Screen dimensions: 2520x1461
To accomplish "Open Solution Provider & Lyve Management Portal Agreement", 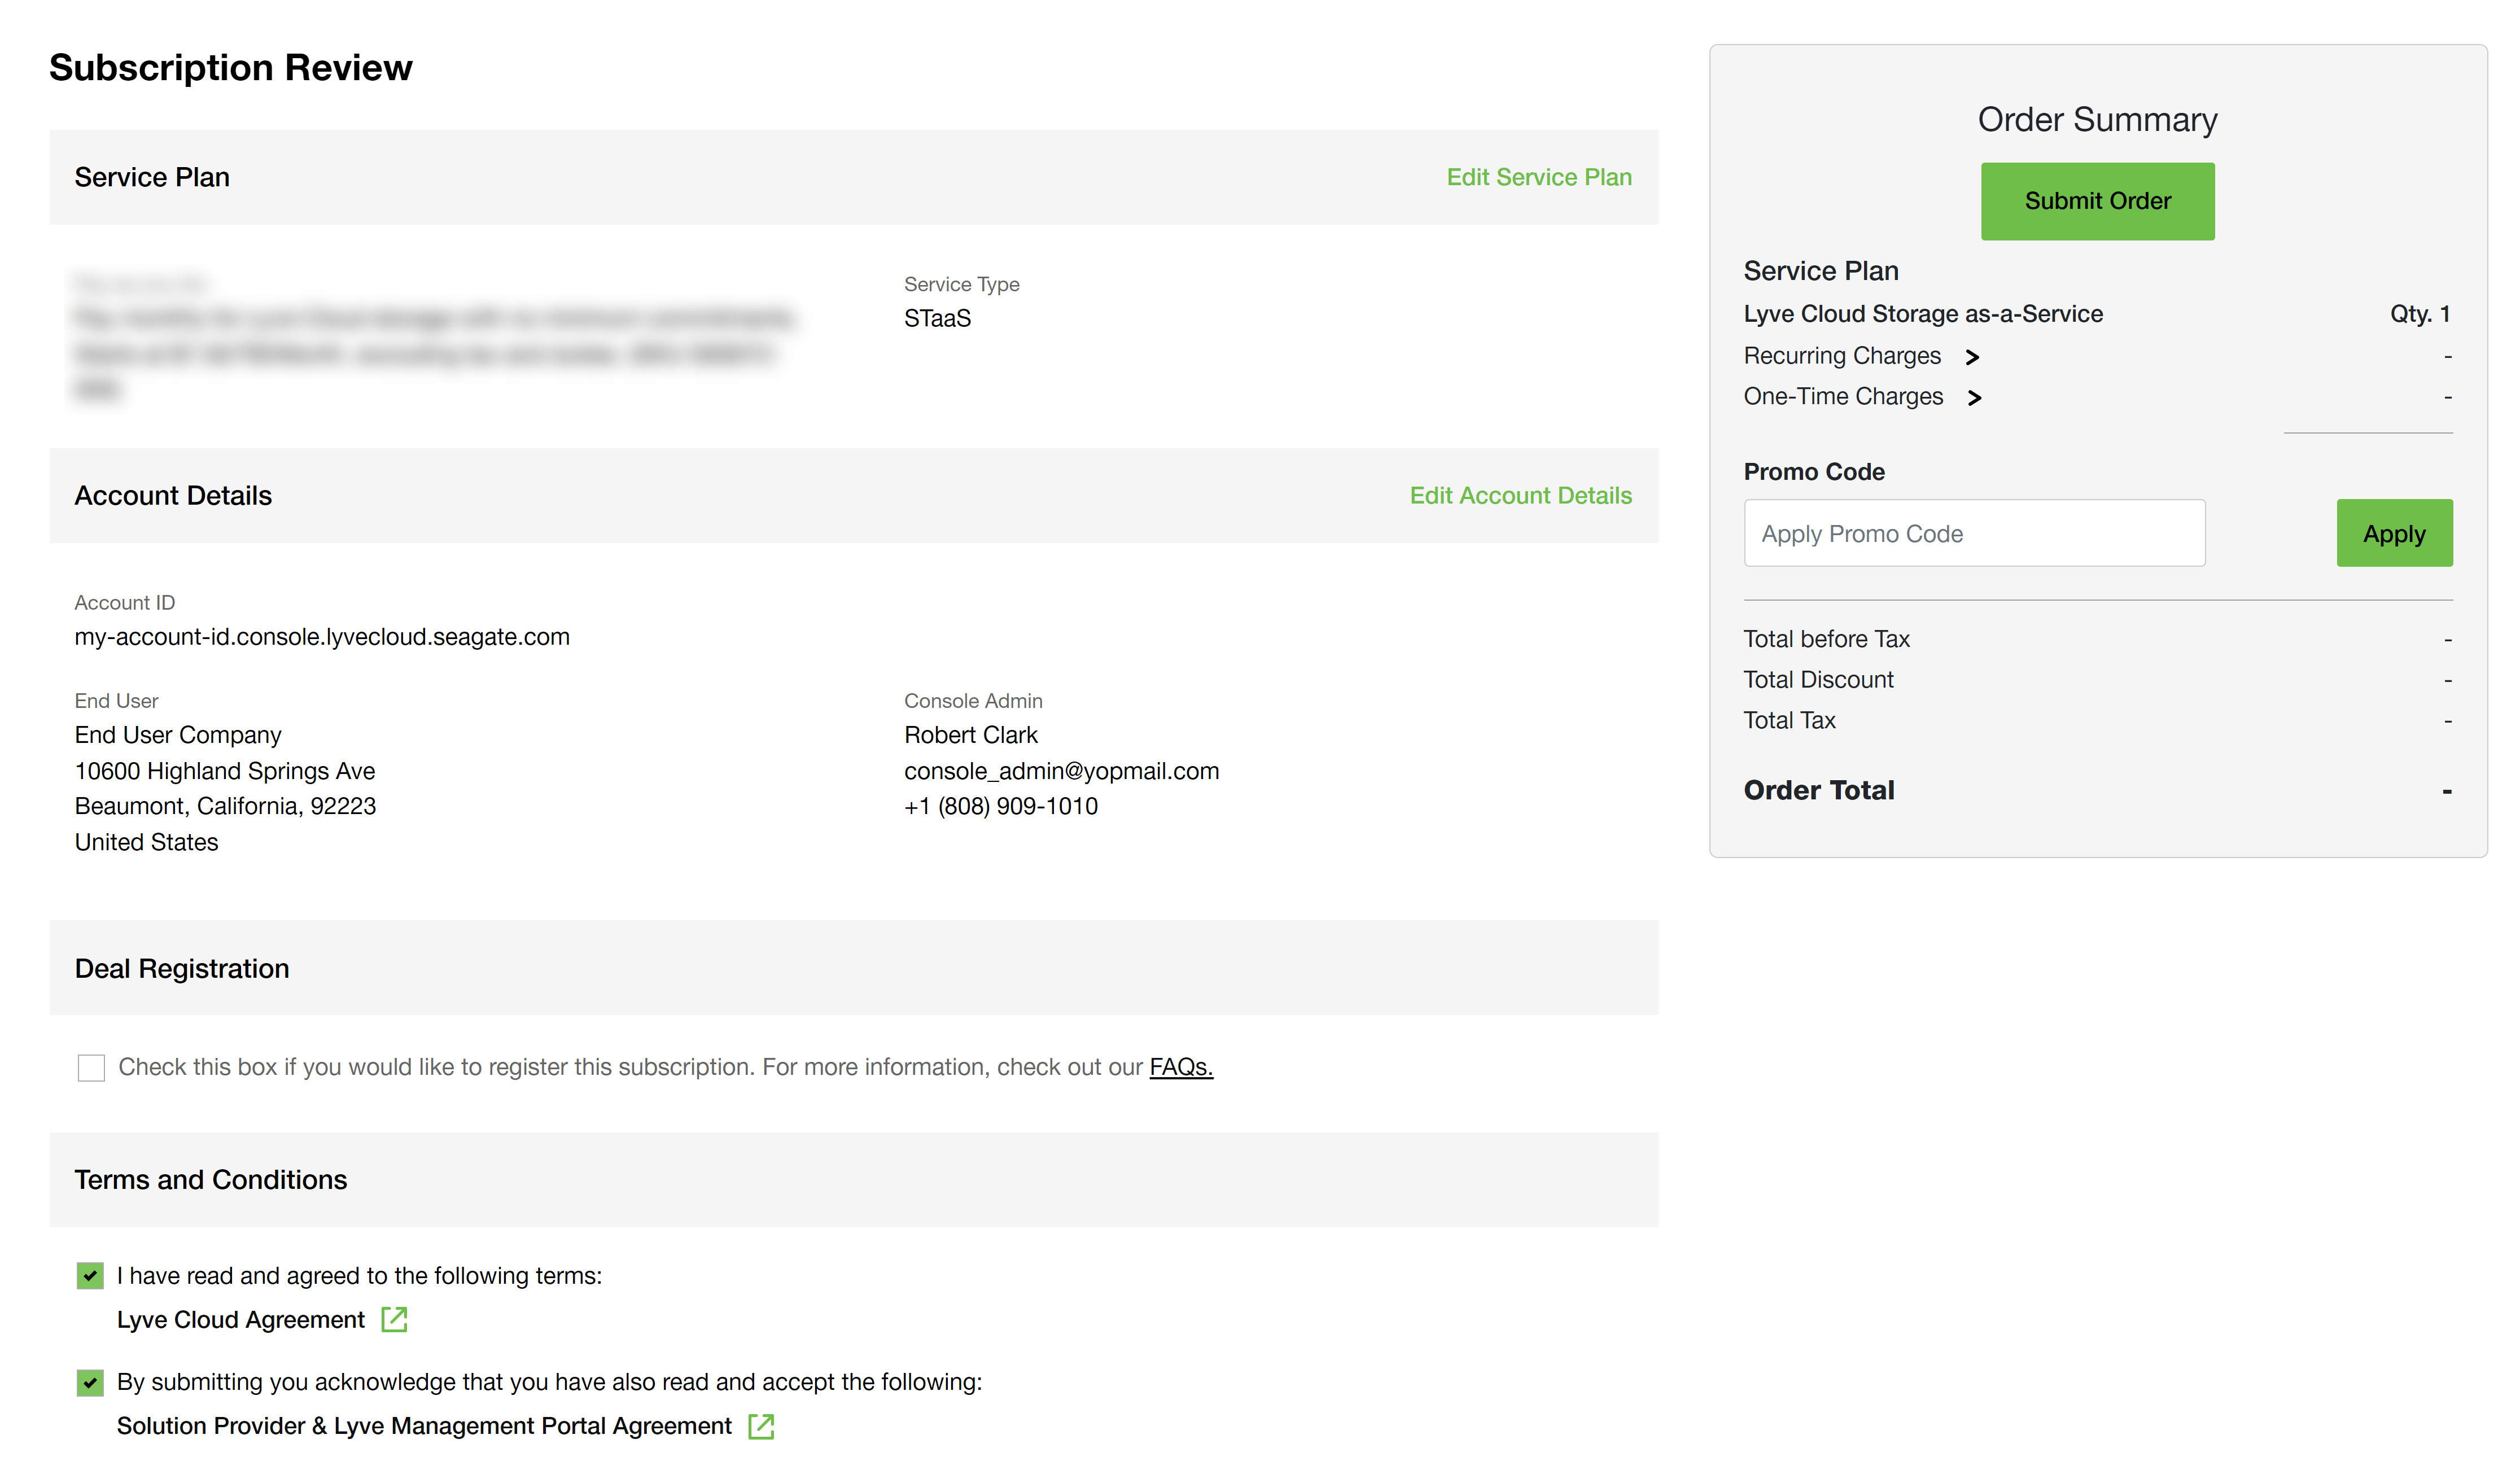I will [x=424, y=1426].
